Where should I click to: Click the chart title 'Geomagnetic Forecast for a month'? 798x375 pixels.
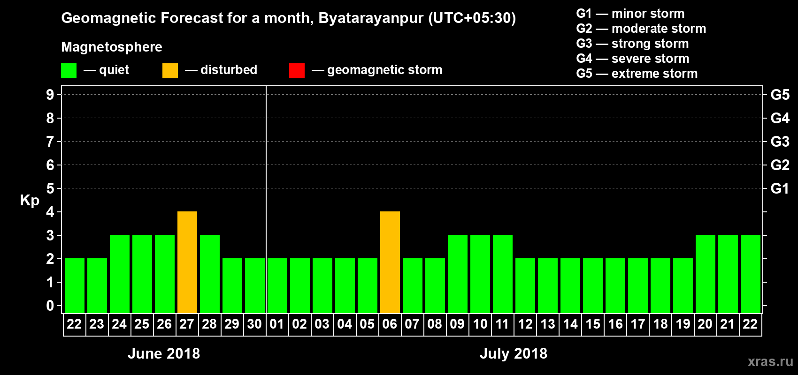[x=188, y=18]
